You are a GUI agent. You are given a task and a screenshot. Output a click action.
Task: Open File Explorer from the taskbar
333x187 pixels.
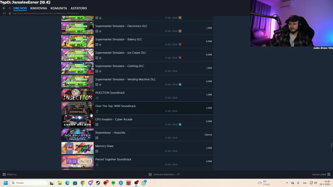click(60, 183)
